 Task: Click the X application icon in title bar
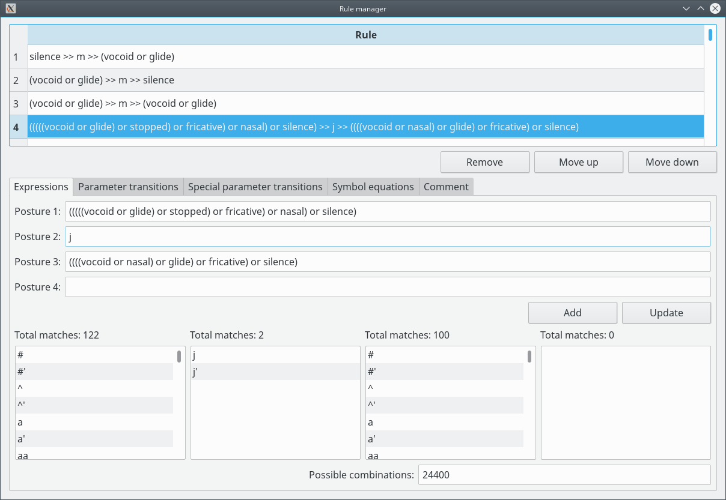[x=10, y=8]
